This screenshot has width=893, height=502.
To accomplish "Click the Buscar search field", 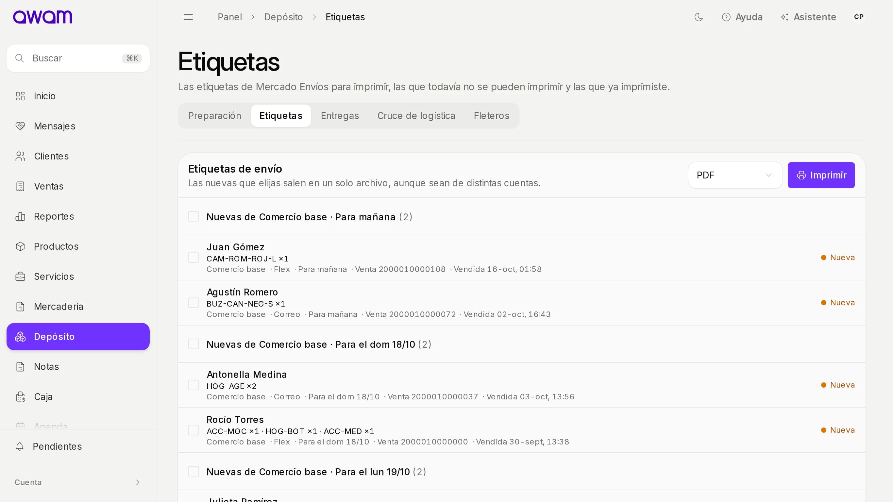I will pyautogui.click(x=78, y=58).
